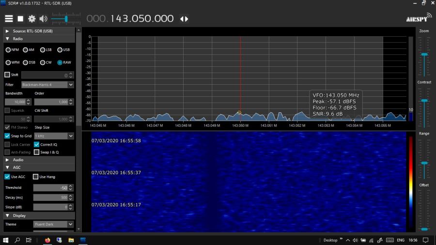Click the 143.048 M frequency axis label
436x245 pixels.
(183, 125)
